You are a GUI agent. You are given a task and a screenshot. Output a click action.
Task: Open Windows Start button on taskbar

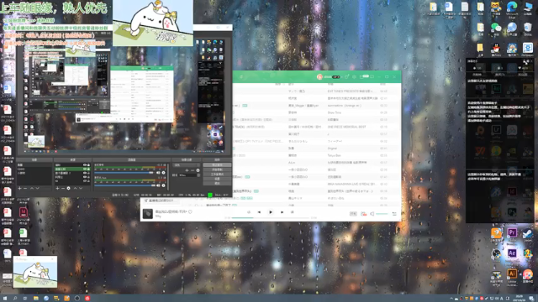[5, 299]
